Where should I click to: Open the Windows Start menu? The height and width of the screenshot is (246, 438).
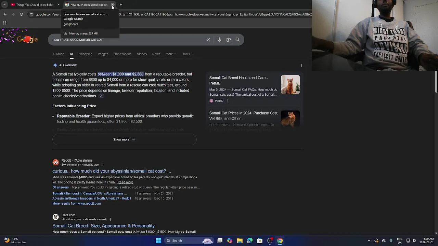coord(158,241)
